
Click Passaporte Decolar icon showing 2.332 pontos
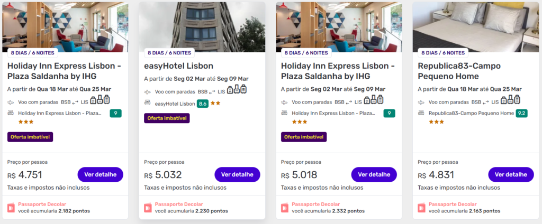[285, 208]
